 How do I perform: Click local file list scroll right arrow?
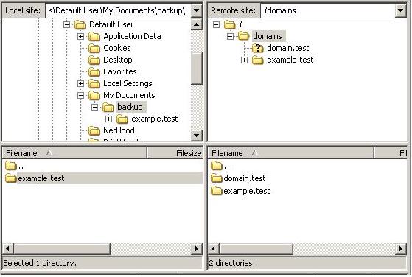click(x=197, y=249)
